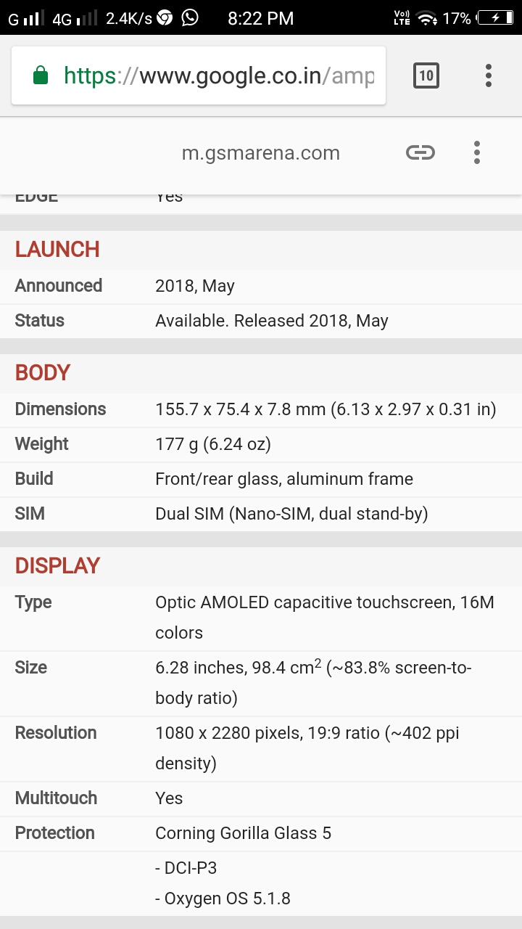Tap the green secure padlock icon
This screenshot has height=929, width=522.
[41, 75]
